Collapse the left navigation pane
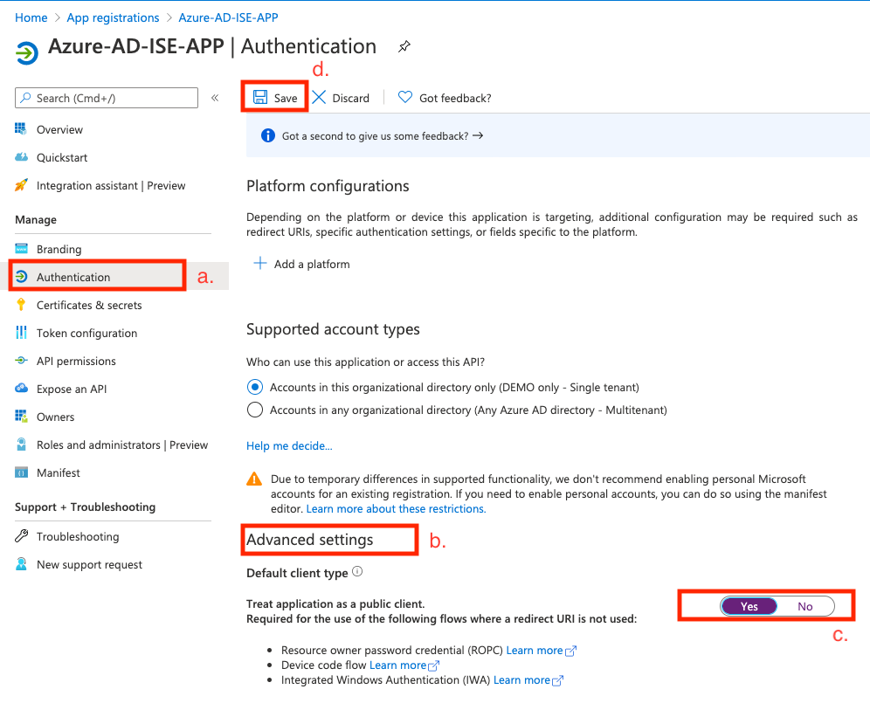Viewport: 870px width, 717px height. [x=215, y=98]
